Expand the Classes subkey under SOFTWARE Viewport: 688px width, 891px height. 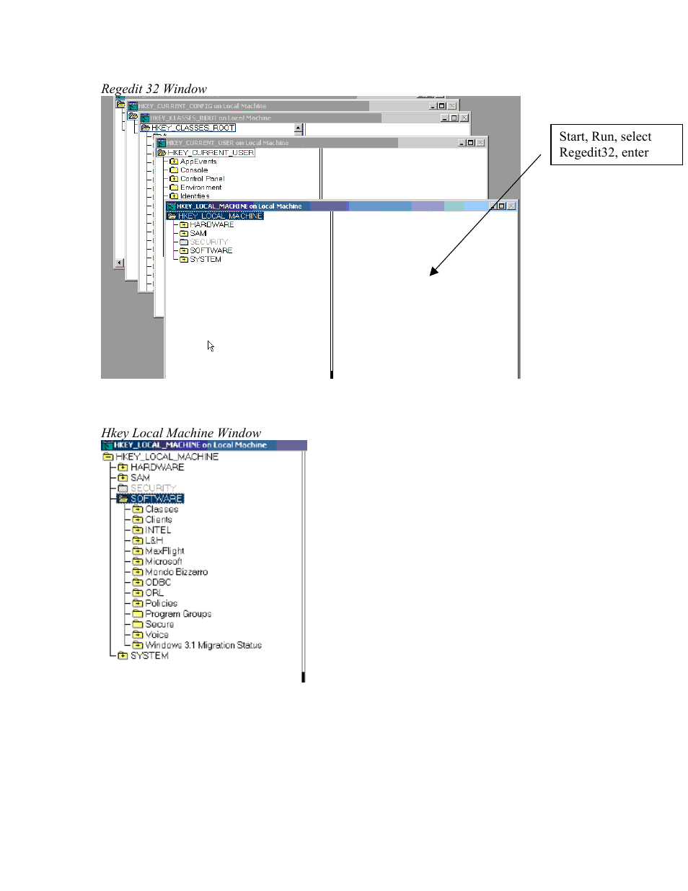coord(138,509)
